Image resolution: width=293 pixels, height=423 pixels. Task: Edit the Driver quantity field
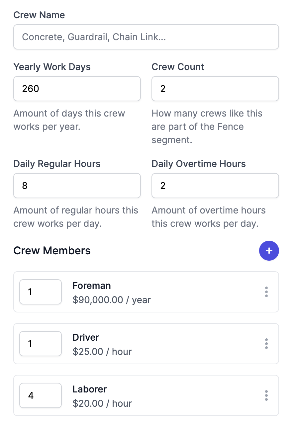41,344
